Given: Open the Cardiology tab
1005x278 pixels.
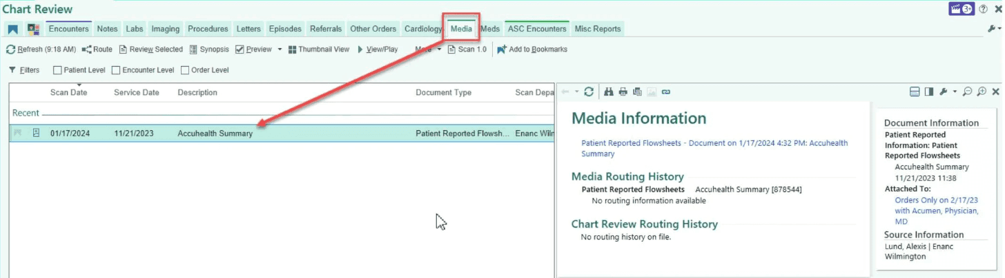Looking at the screenshot, I should [x=423, y=29].
